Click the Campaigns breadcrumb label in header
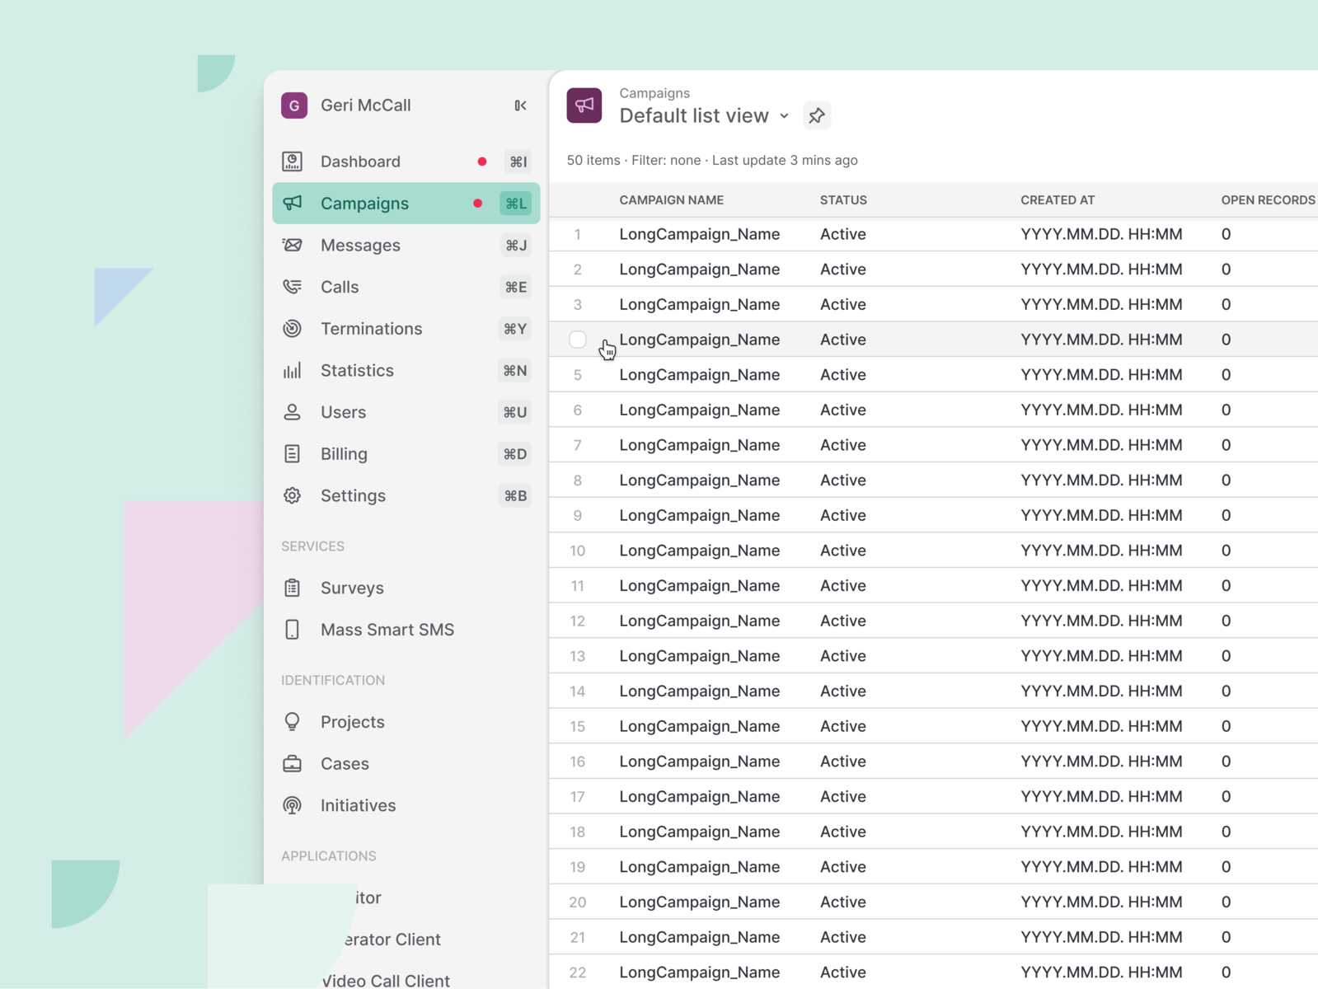Image resolution: width=1318 pixels, height=989 pixels. (654, 93)
